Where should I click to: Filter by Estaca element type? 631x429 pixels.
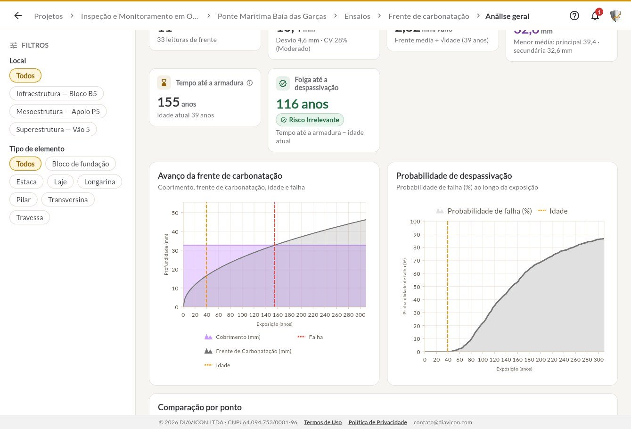[x=26, y=181]
